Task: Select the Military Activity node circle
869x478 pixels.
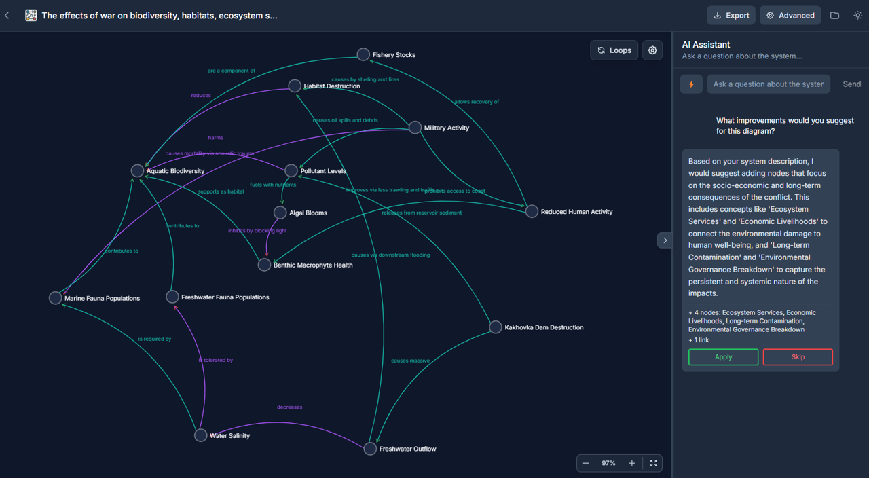Action: tap(415, 128)
